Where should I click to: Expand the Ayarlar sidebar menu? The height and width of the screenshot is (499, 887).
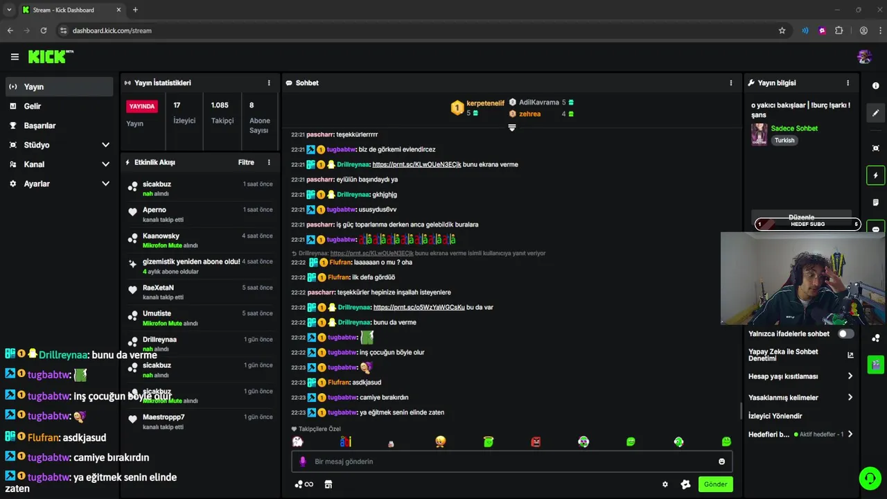105,184
